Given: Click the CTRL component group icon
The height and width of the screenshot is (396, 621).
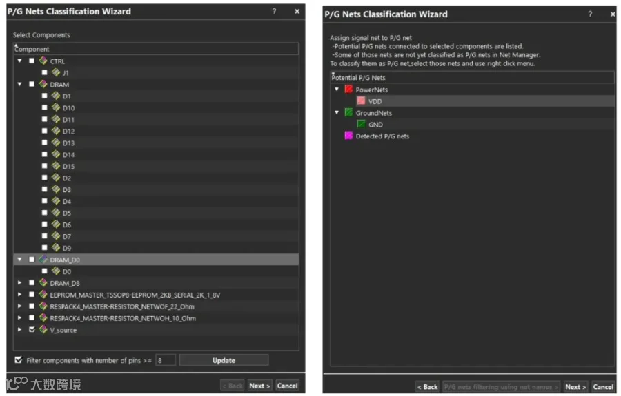Looking at the screenshot, I should tap(43, 61).
